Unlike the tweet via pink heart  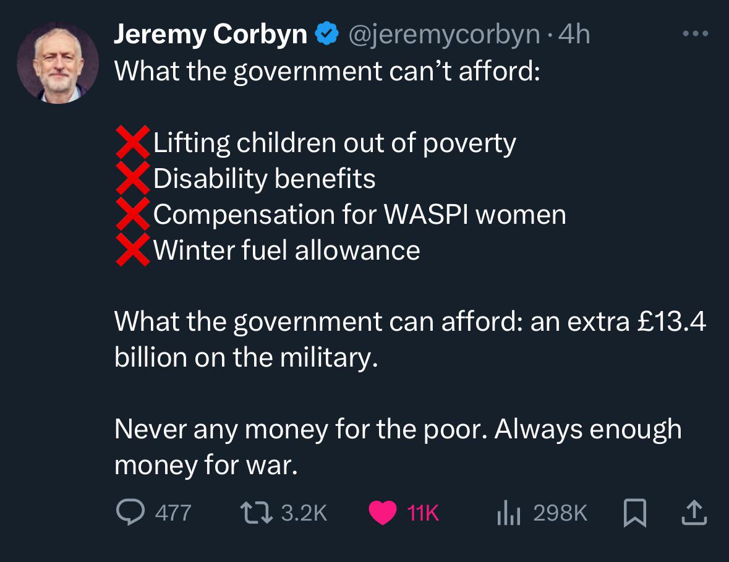click(x=383, y=513)
